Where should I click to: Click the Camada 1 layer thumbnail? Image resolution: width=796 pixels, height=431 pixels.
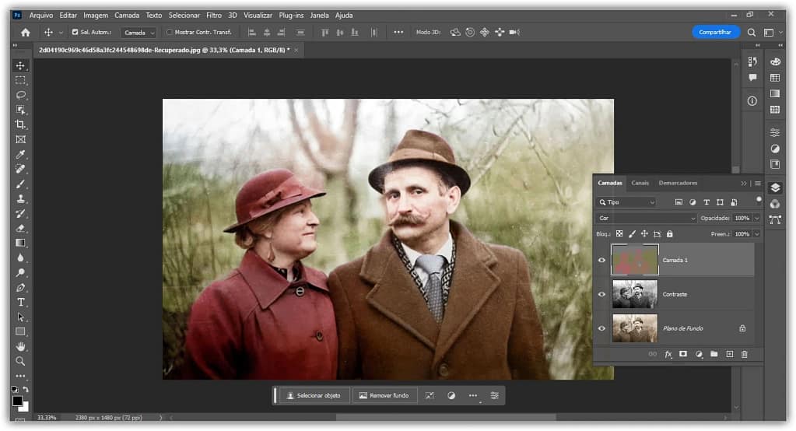(635, 260)
